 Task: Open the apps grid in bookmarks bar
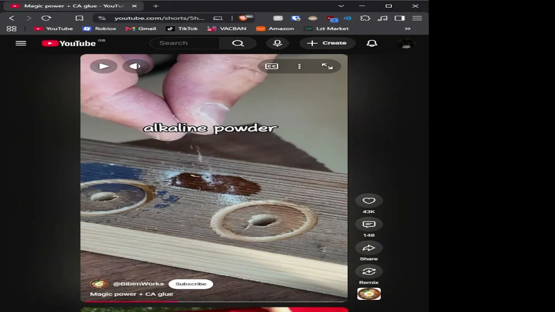(12, 29)
